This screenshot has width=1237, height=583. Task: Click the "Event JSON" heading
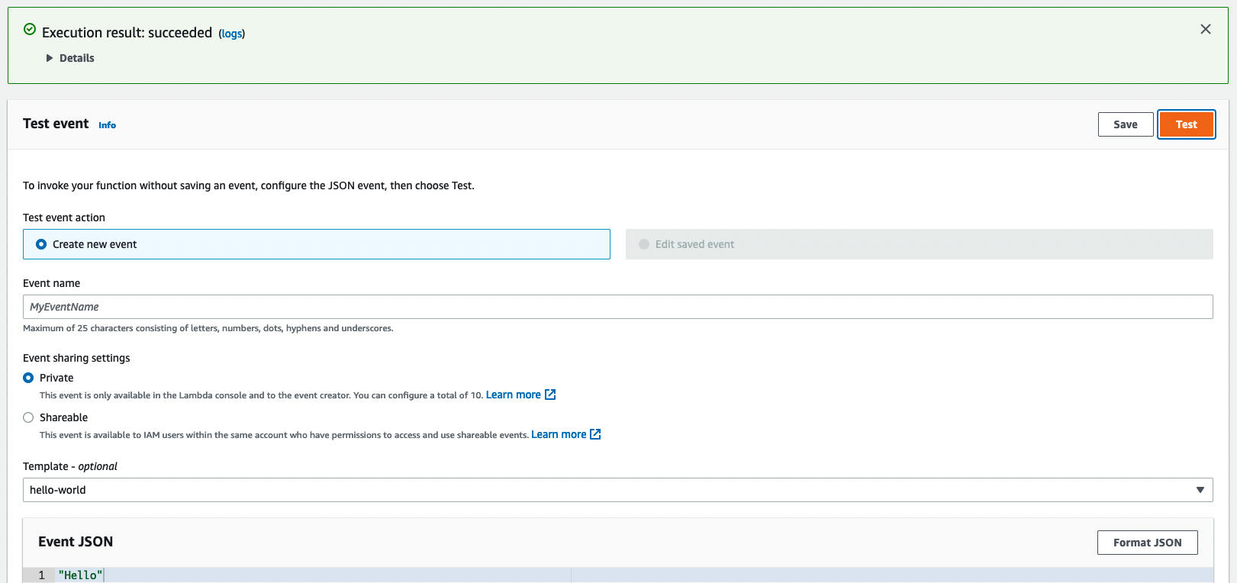[x=76, y=542]
